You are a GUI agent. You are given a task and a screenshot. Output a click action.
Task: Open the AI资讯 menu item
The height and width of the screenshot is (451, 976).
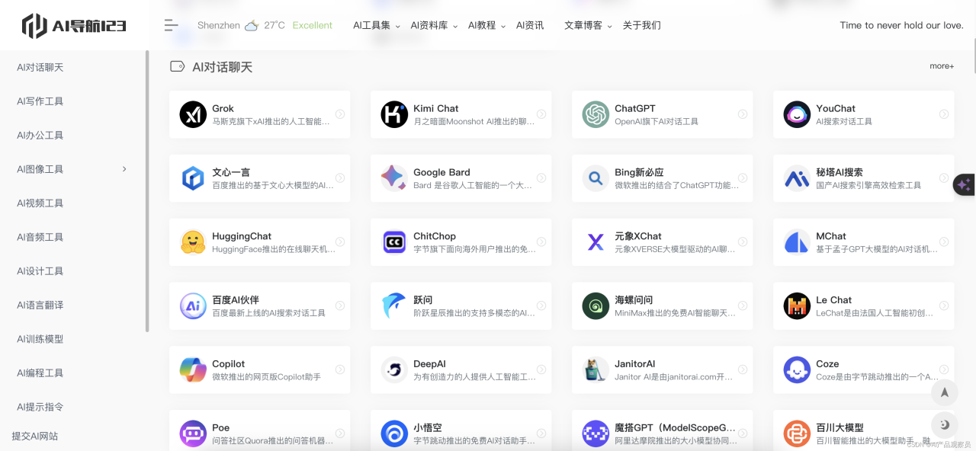click(x=530, y=25)
